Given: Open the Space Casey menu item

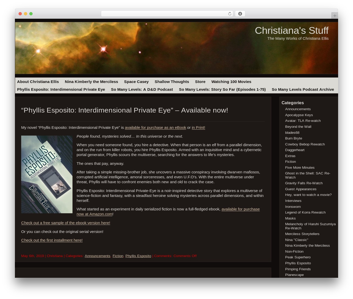Looking at the screenshot, I should coord(136,82).
